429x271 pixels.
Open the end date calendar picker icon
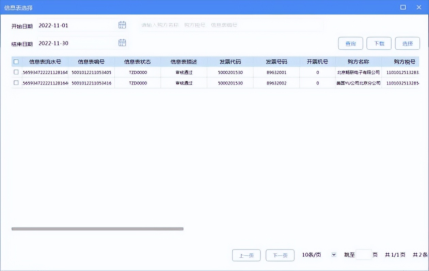pos(122,43)
